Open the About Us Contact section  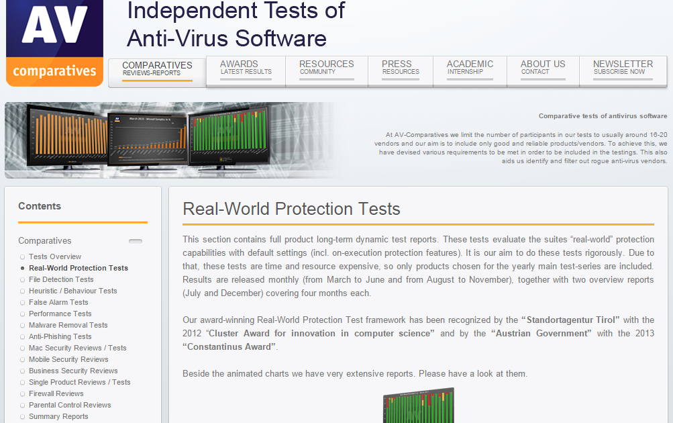(x=542, y=68)
